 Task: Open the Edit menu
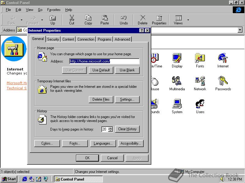pyautogui.click(x=18, y=10)
